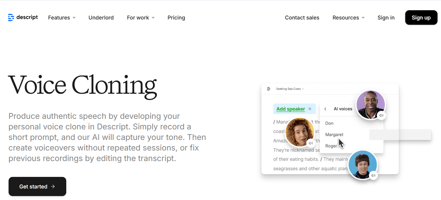Click the green Add speaker label
This screenshot has width=441, height=200.
tap(291, 109)
